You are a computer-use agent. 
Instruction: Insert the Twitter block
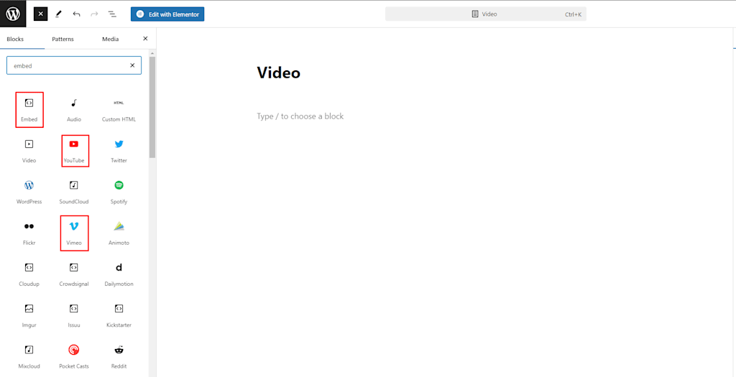click(119, 151)
